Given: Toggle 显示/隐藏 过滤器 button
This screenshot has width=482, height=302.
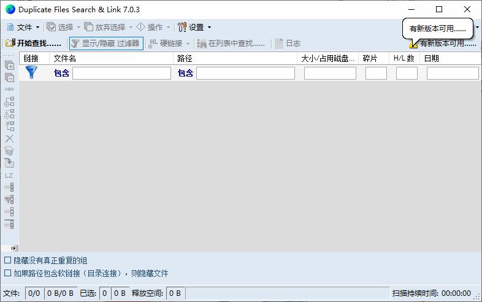Looking at the screenshot, I should click(x=106, y=43).
